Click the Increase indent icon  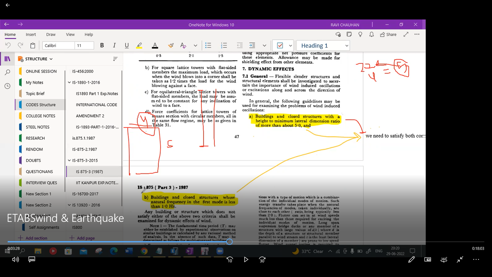click(252, 46)
